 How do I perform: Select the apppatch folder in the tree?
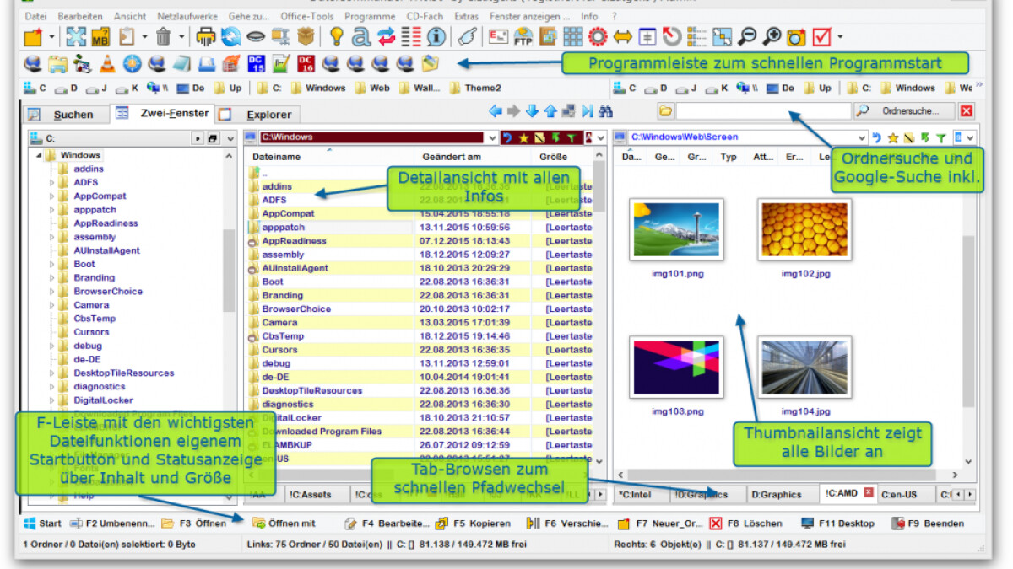[x=95, y=210]
